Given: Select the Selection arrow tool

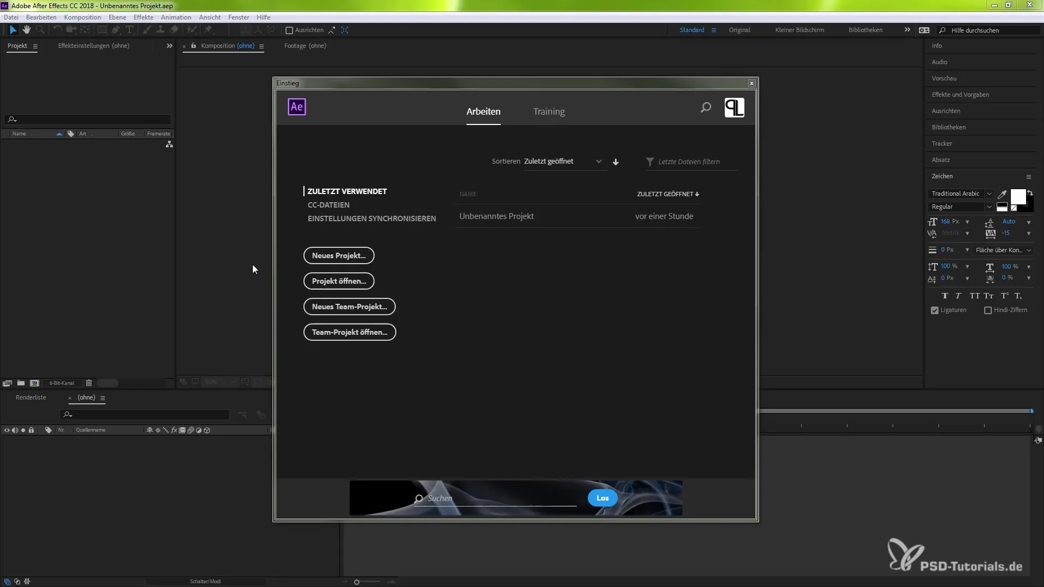Looking at the screenshot, I should coord(13,30).
